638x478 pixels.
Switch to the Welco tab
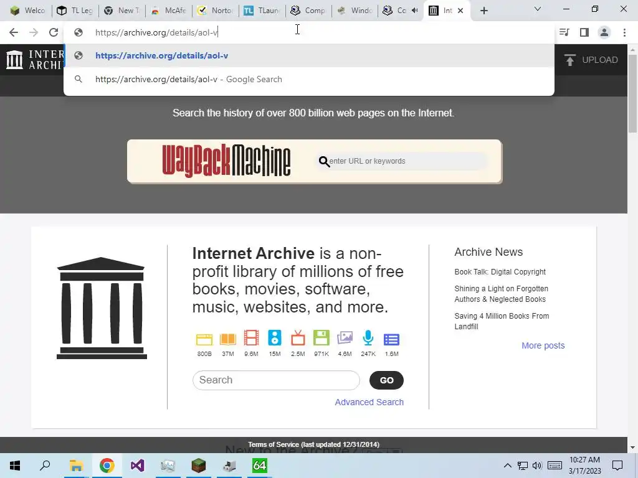pos(27,11)
